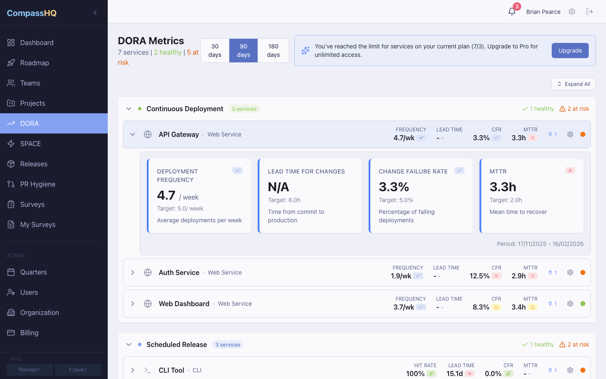Click the Expand All button

[573, 84]
